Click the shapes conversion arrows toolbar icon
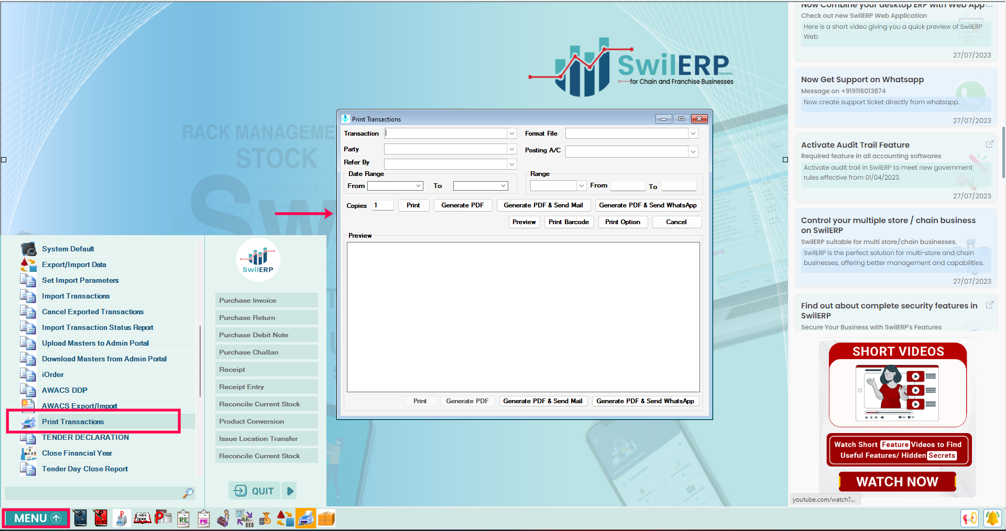Image resolution: width=1006 pixels, height=531 pixels. click(285, 518)
